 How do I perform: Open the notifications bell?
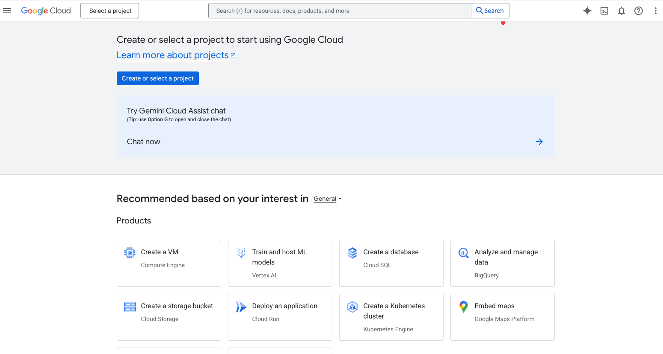622,11
